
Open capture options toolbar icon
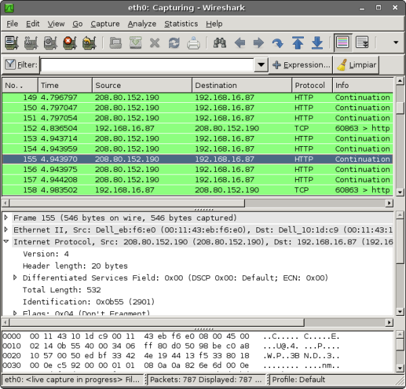click(x=31, y=43)
